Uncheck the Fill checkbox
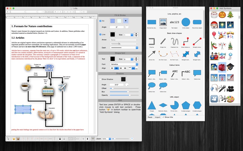Viewport: 243px width, 151px height. tap(100, 21)
